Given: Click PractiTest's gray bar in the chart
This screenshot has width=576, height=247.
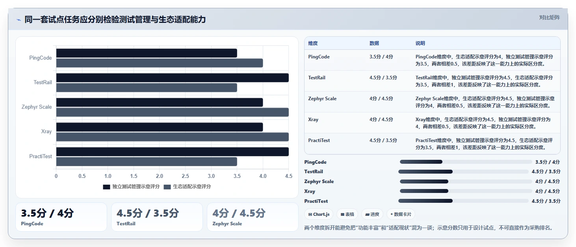Looking at the screenshot, I should click(147, 161).
